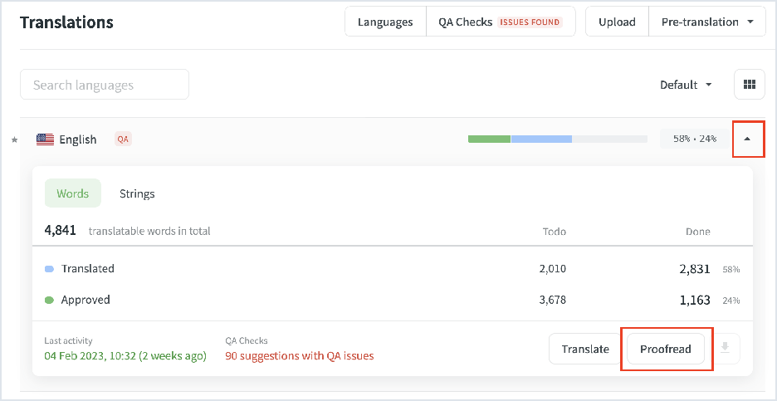The image size is (777, 401).
Task: Click the Proofread button
Action: pos(666,349)
